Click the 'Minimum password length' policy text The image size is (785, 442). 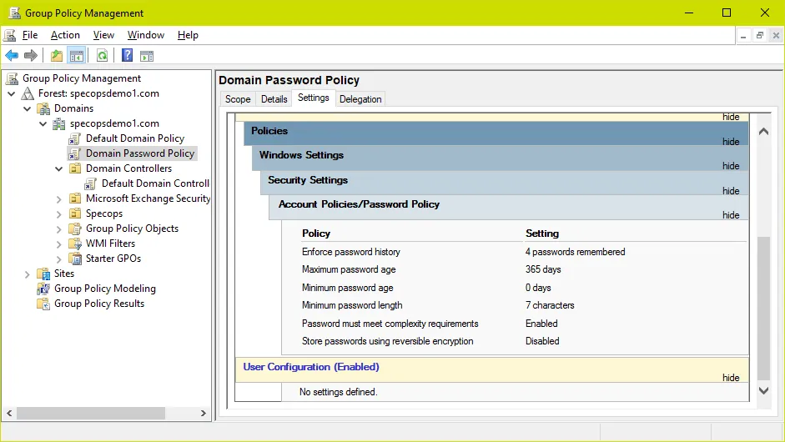tap(352, 305)
